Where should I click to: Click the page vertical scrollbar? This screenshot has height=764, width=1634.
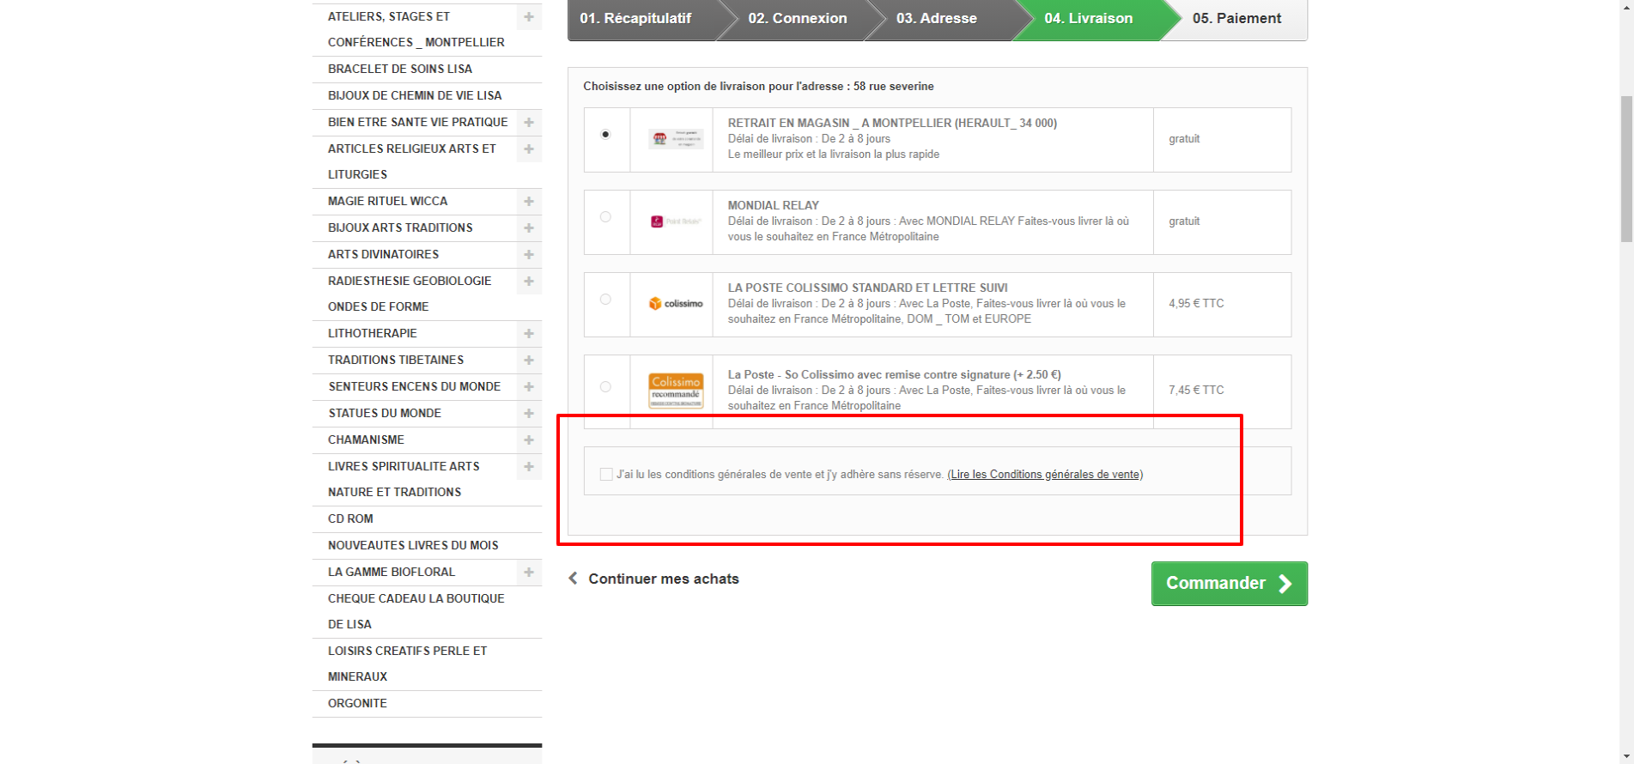(1626, 167)
